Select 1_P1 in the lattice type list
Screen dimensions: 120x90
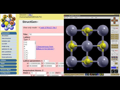tap(26, 51)
